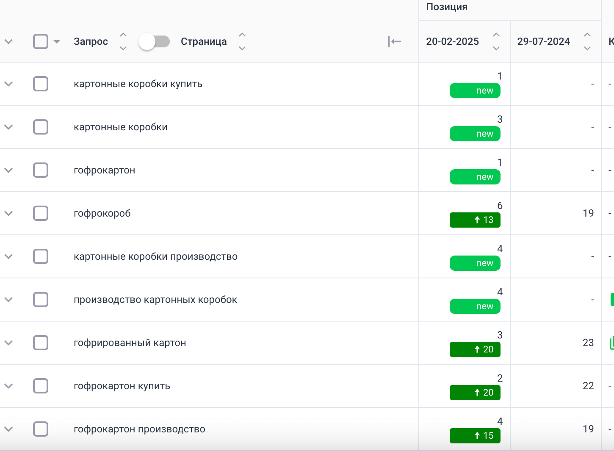Screen dimensions: 614x451
Task: Click the collapse column arrow icon
Action: point(394,41)
